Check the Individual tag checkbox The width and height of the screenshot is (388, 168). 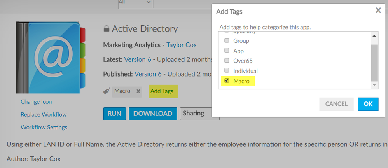pyautogui.click(x=227, y=71)
